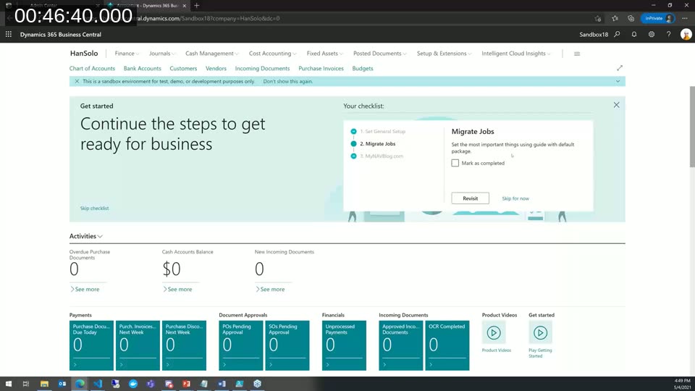Expand the Finance menu
The image size is (695, 391).
pos(127,53)
